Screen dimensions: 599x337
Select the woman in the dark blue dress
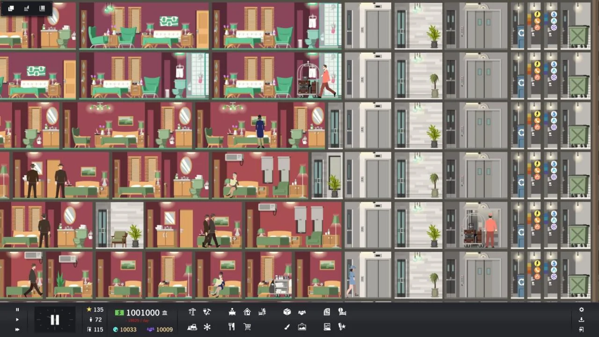coord(260,132)
